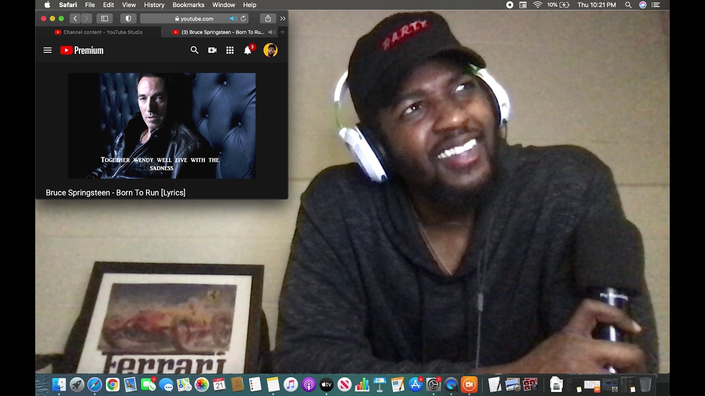Open orange screen recorder app in Dock
The height and width of the screenshot is (396, 705).
pyautogui.click(x=469, y=385)
